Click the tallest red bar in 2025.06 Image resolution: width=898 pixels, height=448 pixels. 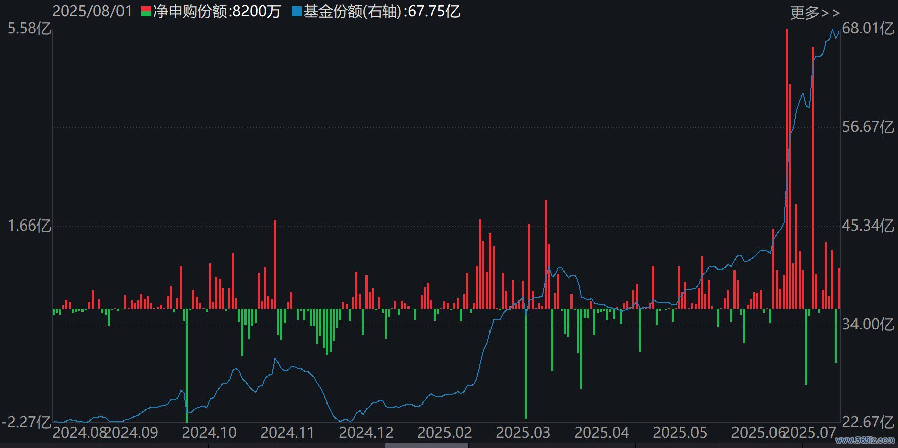pos(786,169)
